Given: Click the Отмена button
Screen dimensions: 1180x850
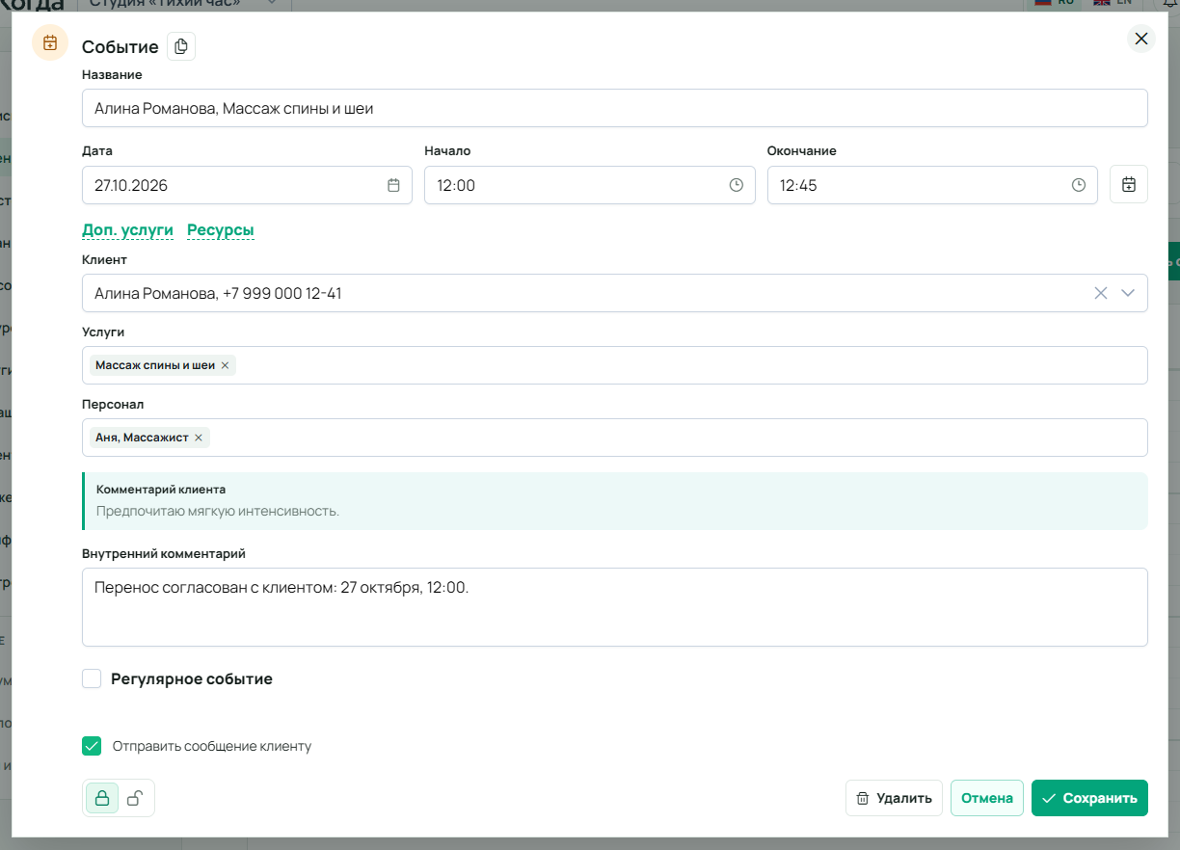Looking at the screenshot, I should point(987,798).
